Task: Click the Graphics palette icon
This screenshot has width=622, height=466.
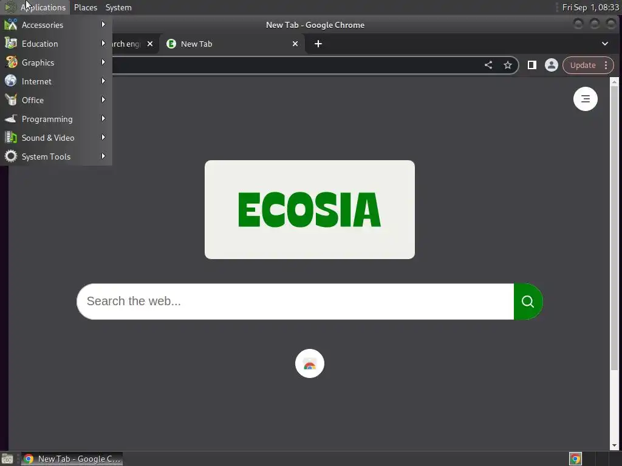Action: [x=11, y=62]
